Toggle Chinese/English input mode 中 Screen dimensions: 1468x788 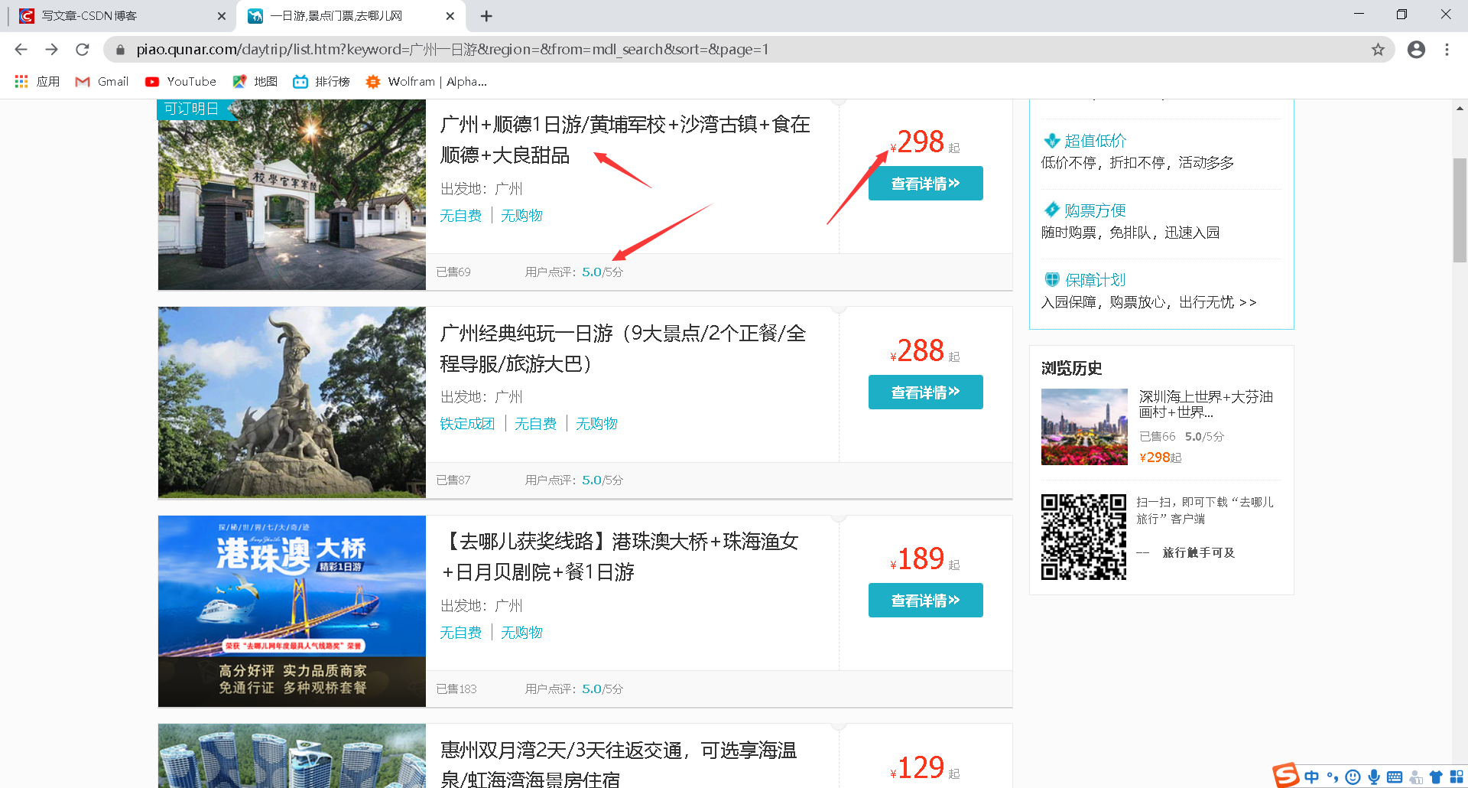[x=1312, y=777]
